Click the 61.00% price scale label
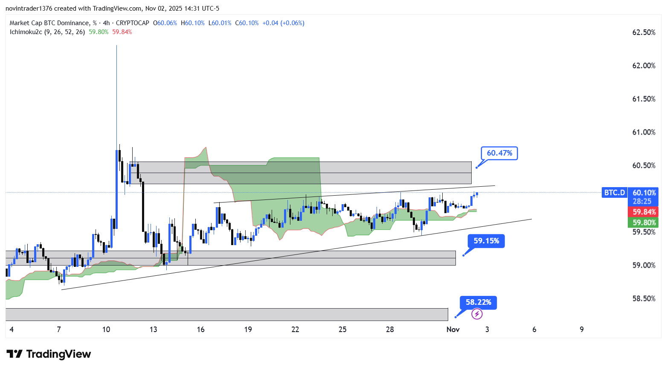The width and height of the screenshot is (667, 370). 644,132
